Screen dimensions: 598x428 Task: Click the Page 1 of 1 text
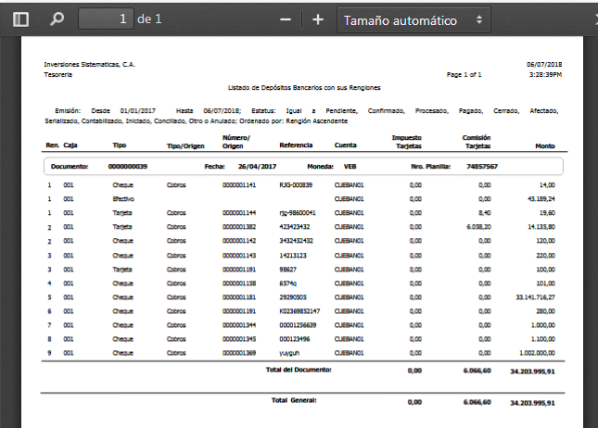[464, 73]
